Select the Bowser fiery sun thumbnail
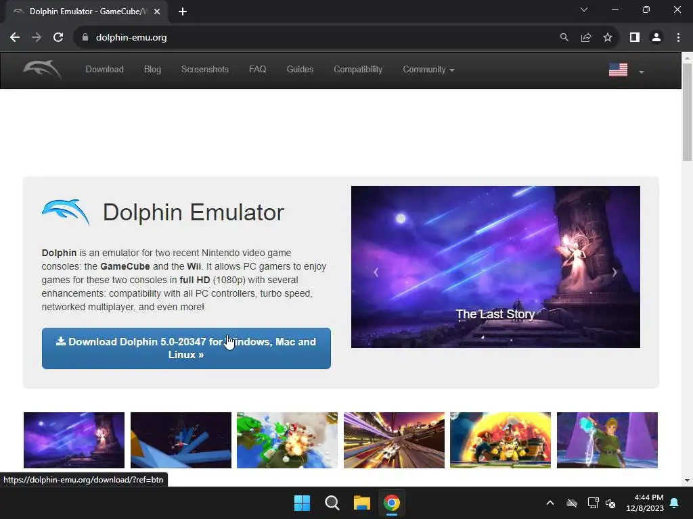Image resolution: width=693 pixels, height=519 pixels. 500,440
